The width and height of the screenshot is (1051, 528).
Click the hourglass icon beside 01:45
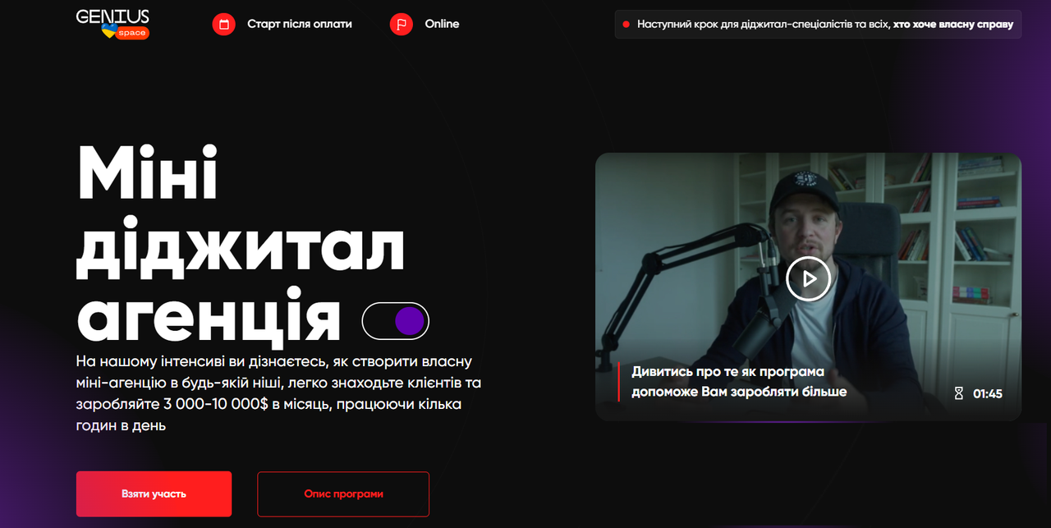pos(959,393)
